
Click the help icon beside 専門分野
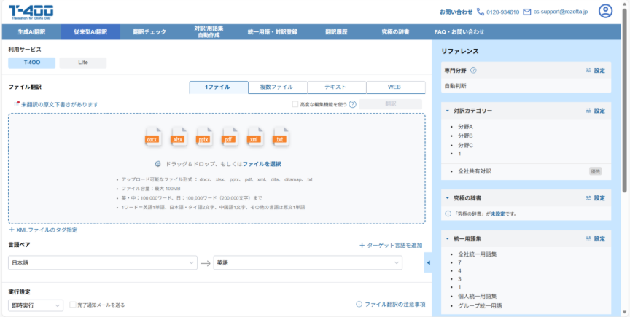pyautogui.click(x=473, y=71)
